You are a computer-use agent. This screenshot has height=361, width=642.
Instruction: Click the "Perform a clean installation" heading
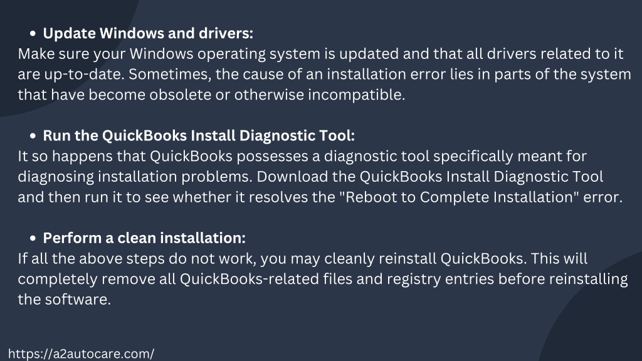coord(144,238)
